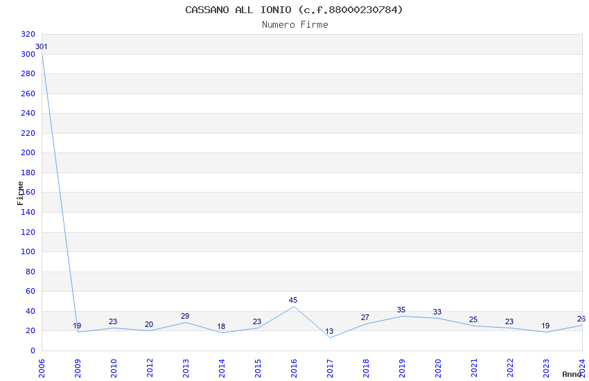Screen dimensions: 589x381
Task: Click the y-axis value 200
Action: click(x=28, y=152)
